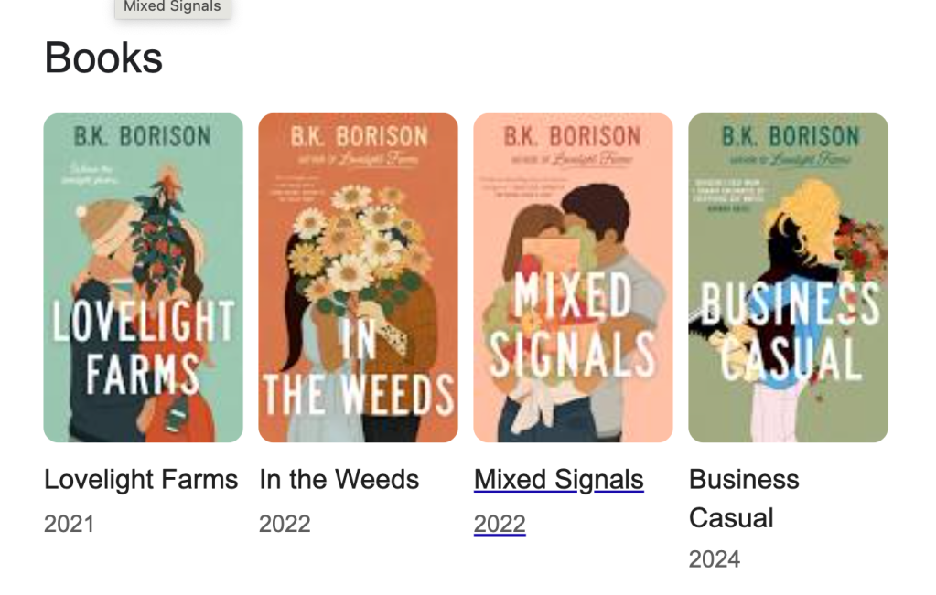Open the In the Weeds book cover
This screenshot has width=936, height=595.
358,278
